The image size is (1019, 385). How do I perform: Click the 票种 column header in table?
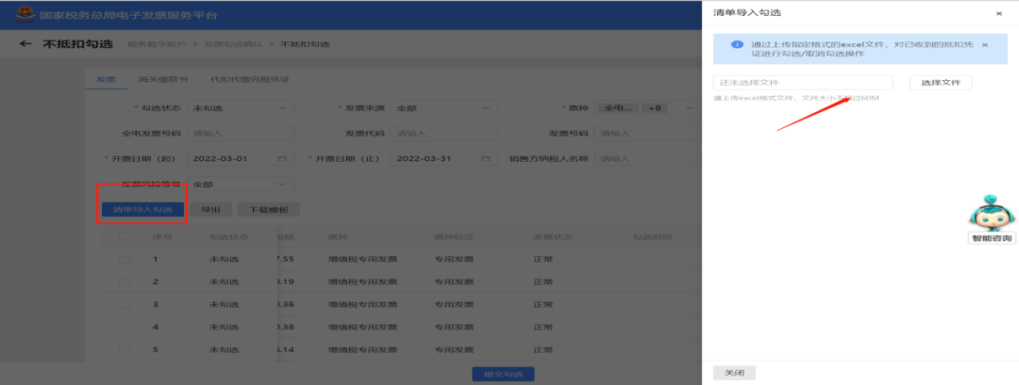point(338,237)
